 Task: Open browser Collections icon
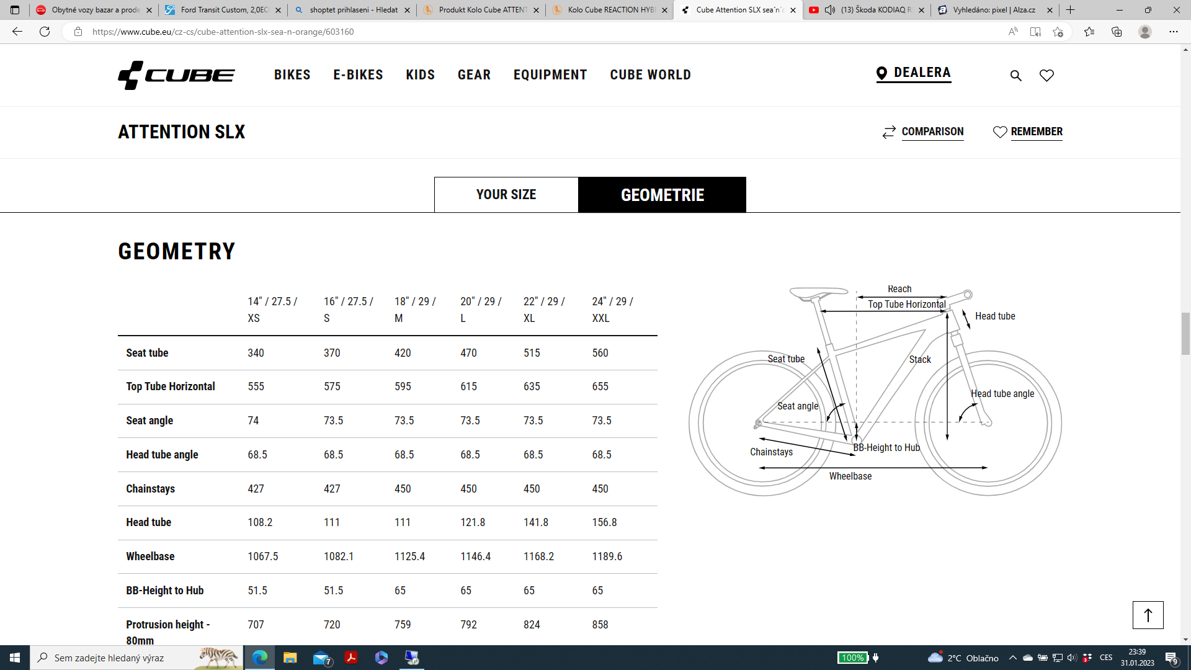coord(1117,32)
